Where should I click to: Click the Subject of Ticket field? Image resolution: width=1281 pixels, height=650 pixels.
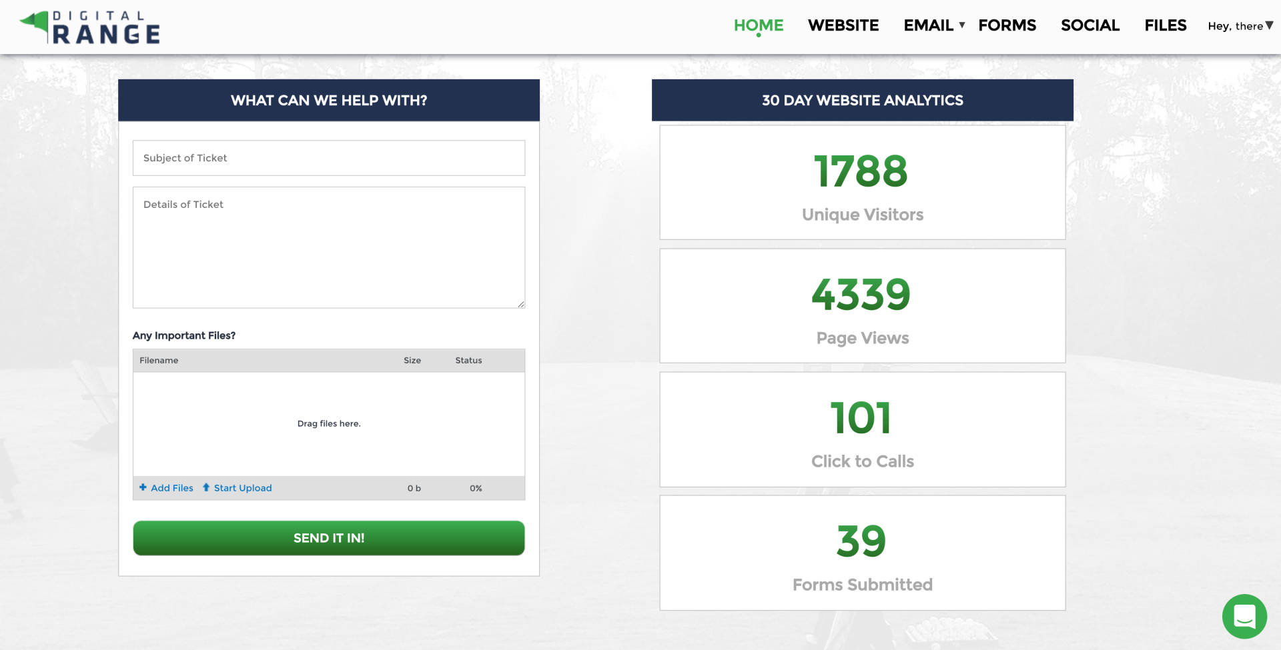coord(328,158)
